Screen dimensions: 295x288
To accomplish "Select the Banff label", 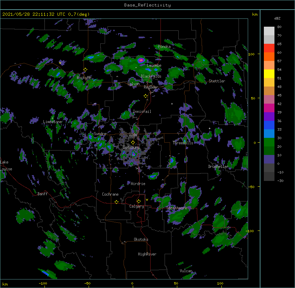I will (42, 194).
